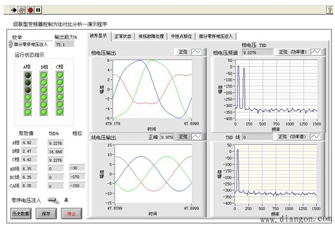
Task: Click the topmost LED in the C相 column
Action: (60, 74)
